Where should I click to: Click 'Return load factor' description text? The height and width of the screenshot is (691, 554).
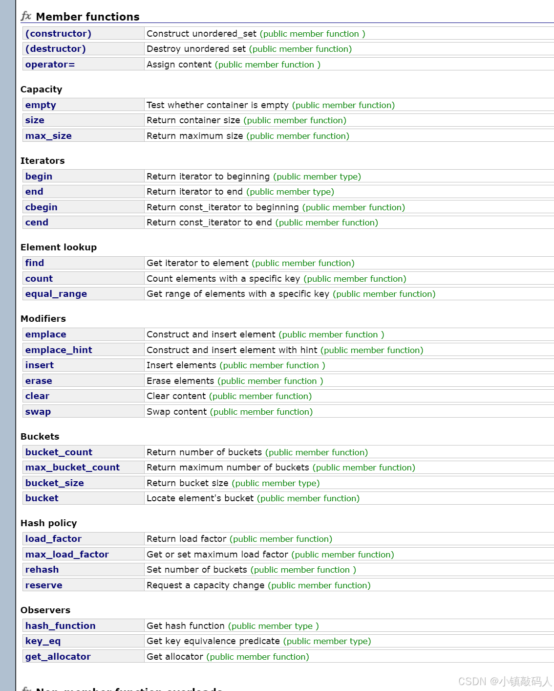coord(187,539)
